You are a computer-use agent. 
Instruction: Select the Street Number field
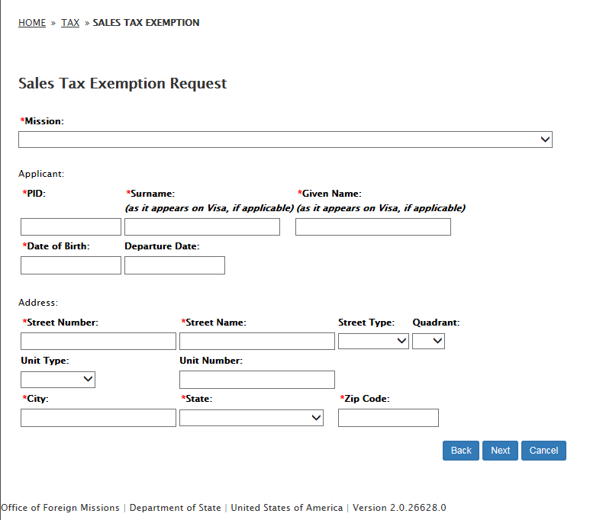(x=98, y=341)
